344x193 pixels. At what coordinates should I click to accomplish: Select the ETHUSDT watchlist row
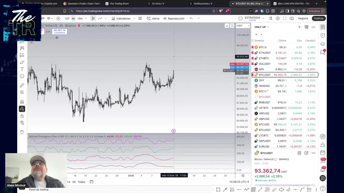(x=285, y=53)
